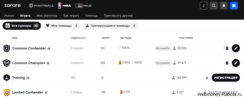Open the notifications bell
The height and width of the screenshot is (99, 244).
click(x=224, y=5)
